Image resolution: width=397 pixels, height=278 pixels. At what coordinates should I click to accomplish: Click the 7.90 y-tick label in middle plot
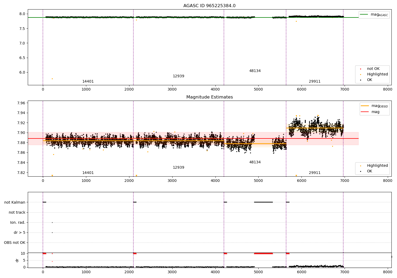21,133
